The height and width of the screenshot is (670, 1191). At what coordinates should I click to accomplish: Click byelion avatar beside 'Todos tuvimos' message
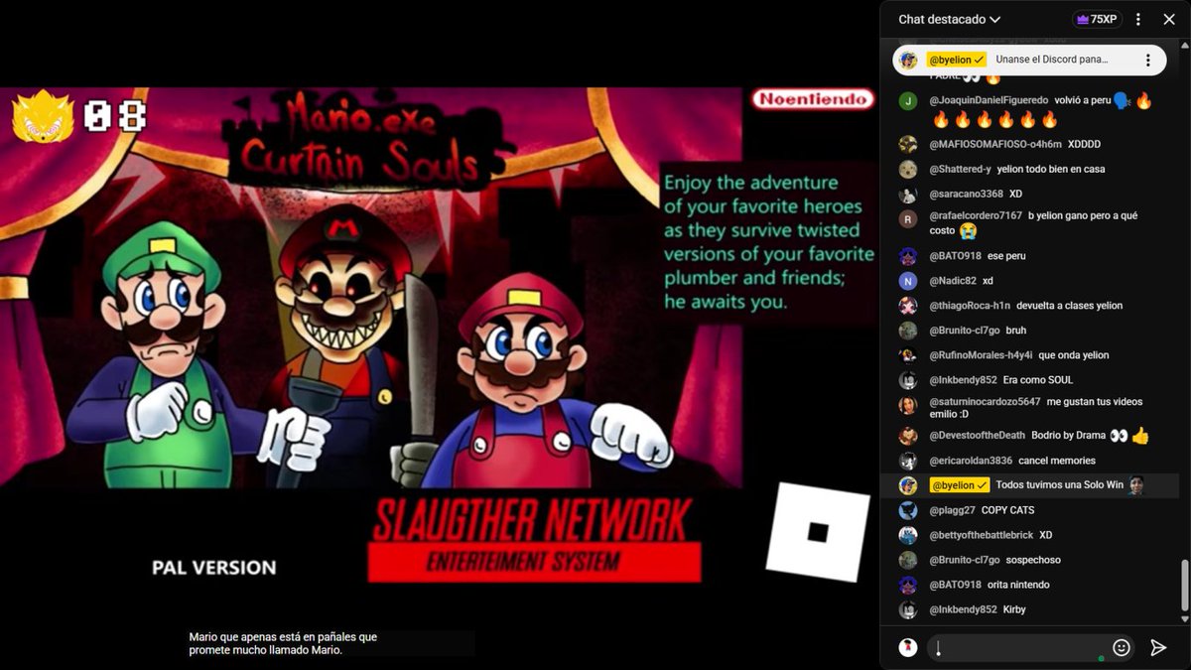(x=908, y=485)
